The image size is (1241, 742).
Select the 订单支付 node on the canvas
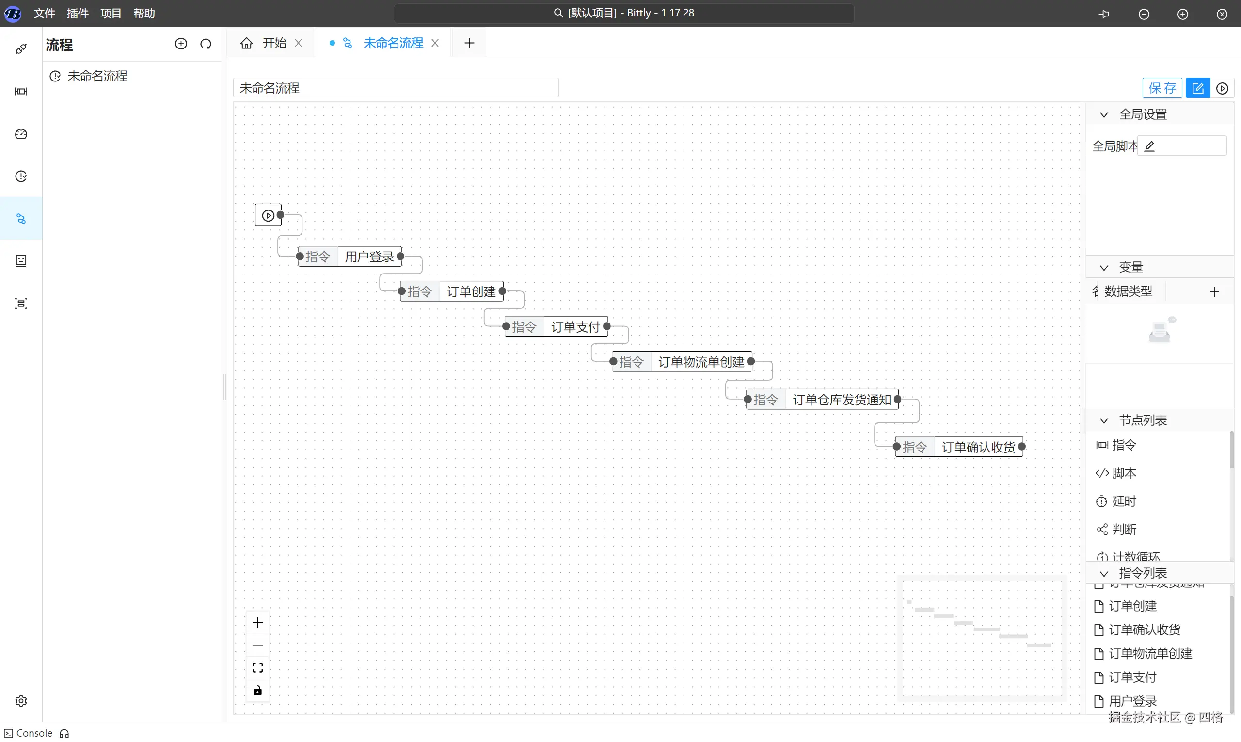coord(574,327)
